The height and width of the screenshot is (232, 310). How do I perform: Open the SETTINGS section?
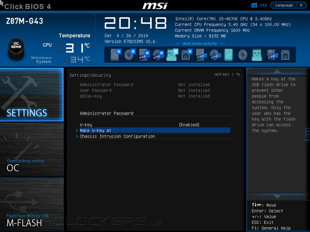31,95
